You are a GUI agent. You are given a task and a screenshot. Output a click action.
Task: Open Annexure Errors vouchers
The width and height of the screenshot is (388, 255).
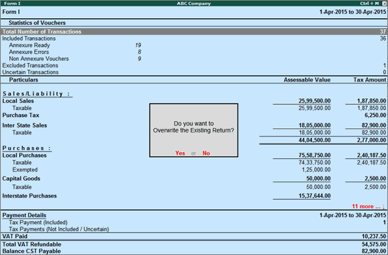coord(194,52)
